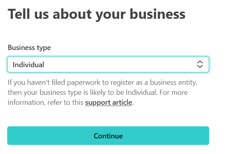
Task: Open the Business type dropdown
Action: [108, 64]
